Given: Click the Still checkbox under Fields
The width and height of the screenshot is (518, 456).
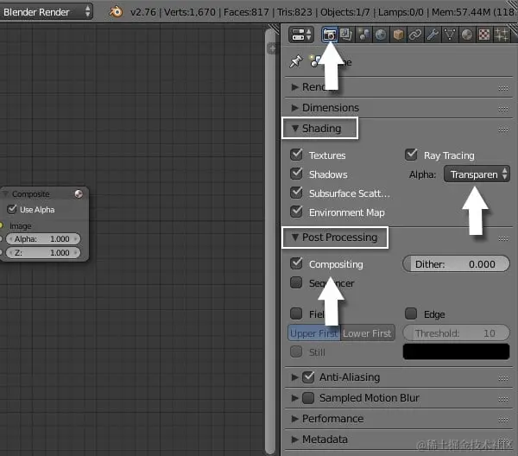Looking at the screenshot, I should (296, 351).
